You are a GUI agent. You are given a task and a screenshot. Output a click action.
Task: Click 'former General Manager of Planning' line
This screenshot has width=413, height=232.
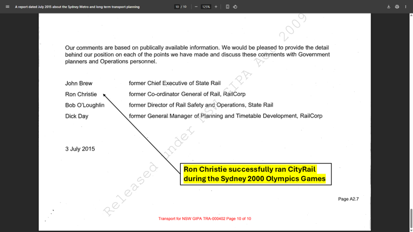(226, 116)
